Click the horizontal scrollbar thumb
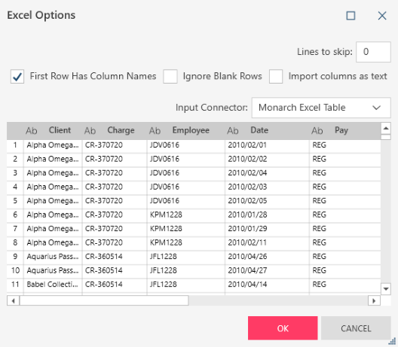This screenshot has width=398, height=347. 104,301
